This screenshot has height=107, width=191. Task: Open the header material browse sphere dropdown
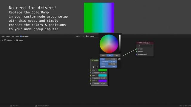(87, 36)
